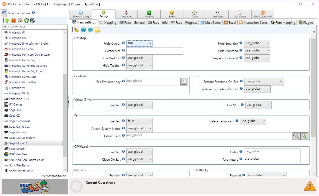Open the Restore Frontend On Exit dropdown
Viewport: 319px width, 196px height.
(x=264, y=82)
